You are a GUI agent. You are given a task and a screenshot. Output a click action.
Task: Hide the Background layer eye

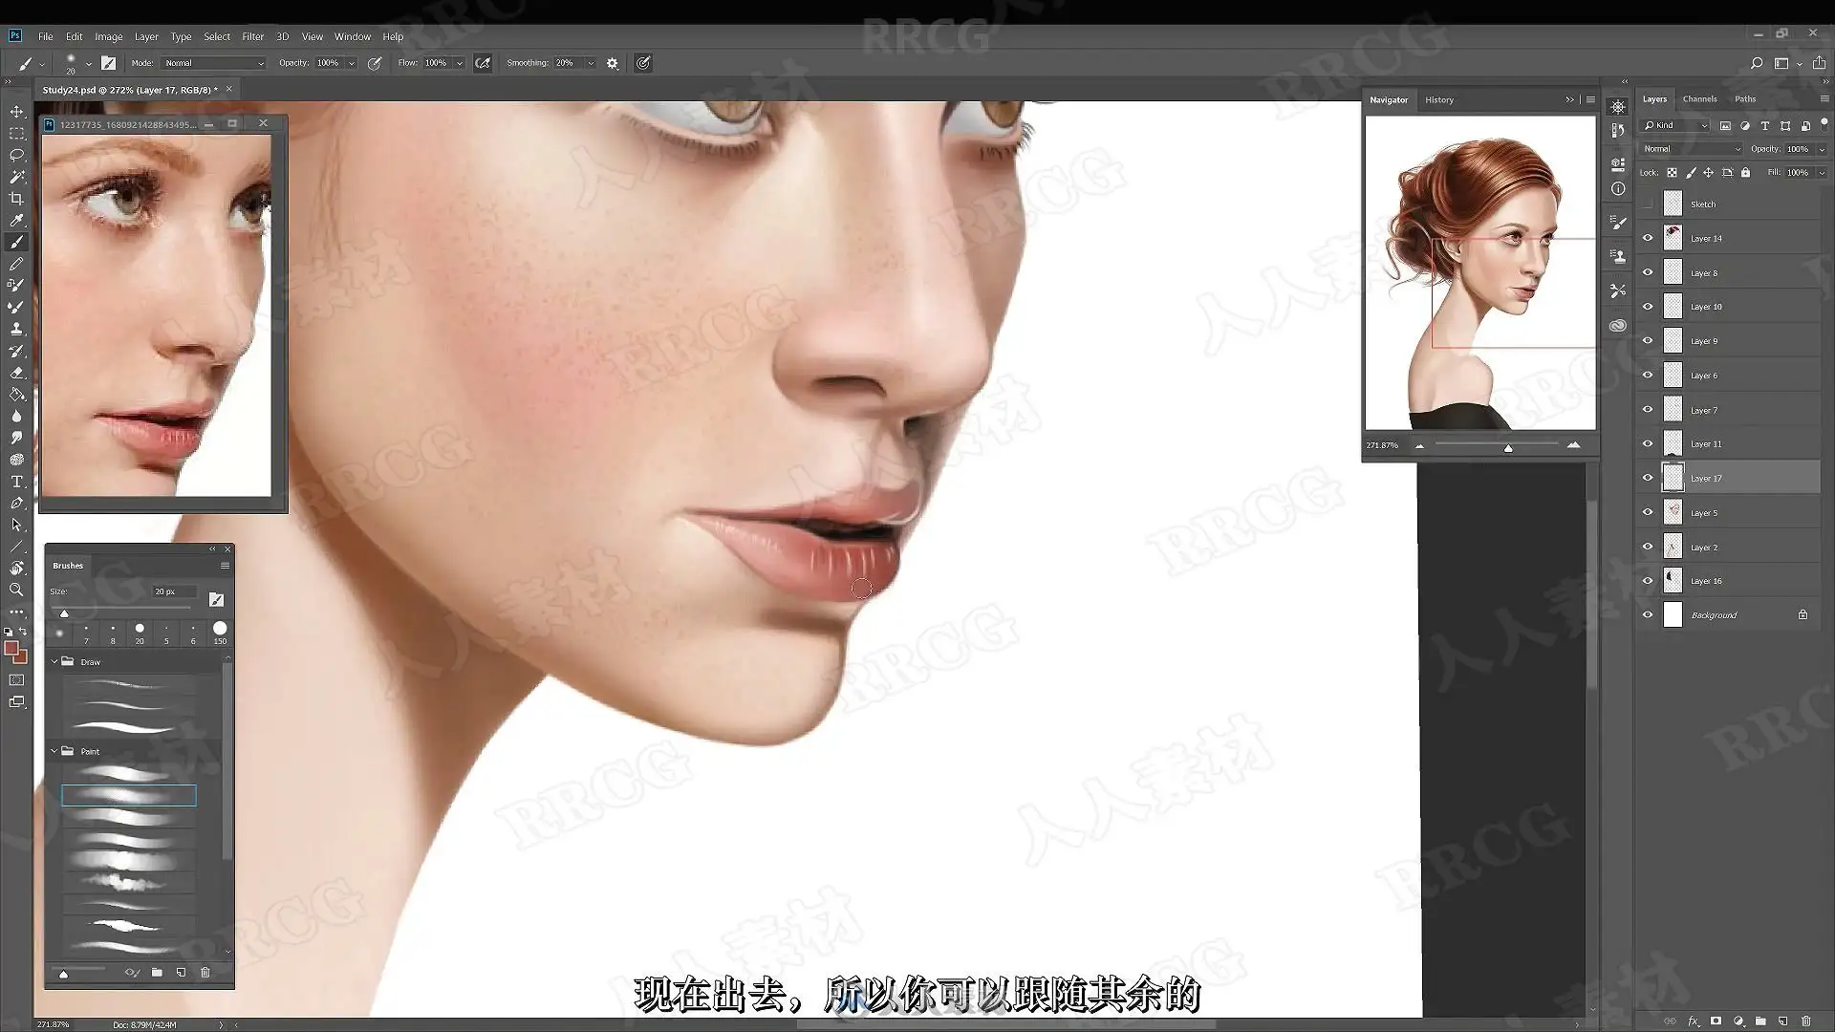point(1648,614)
